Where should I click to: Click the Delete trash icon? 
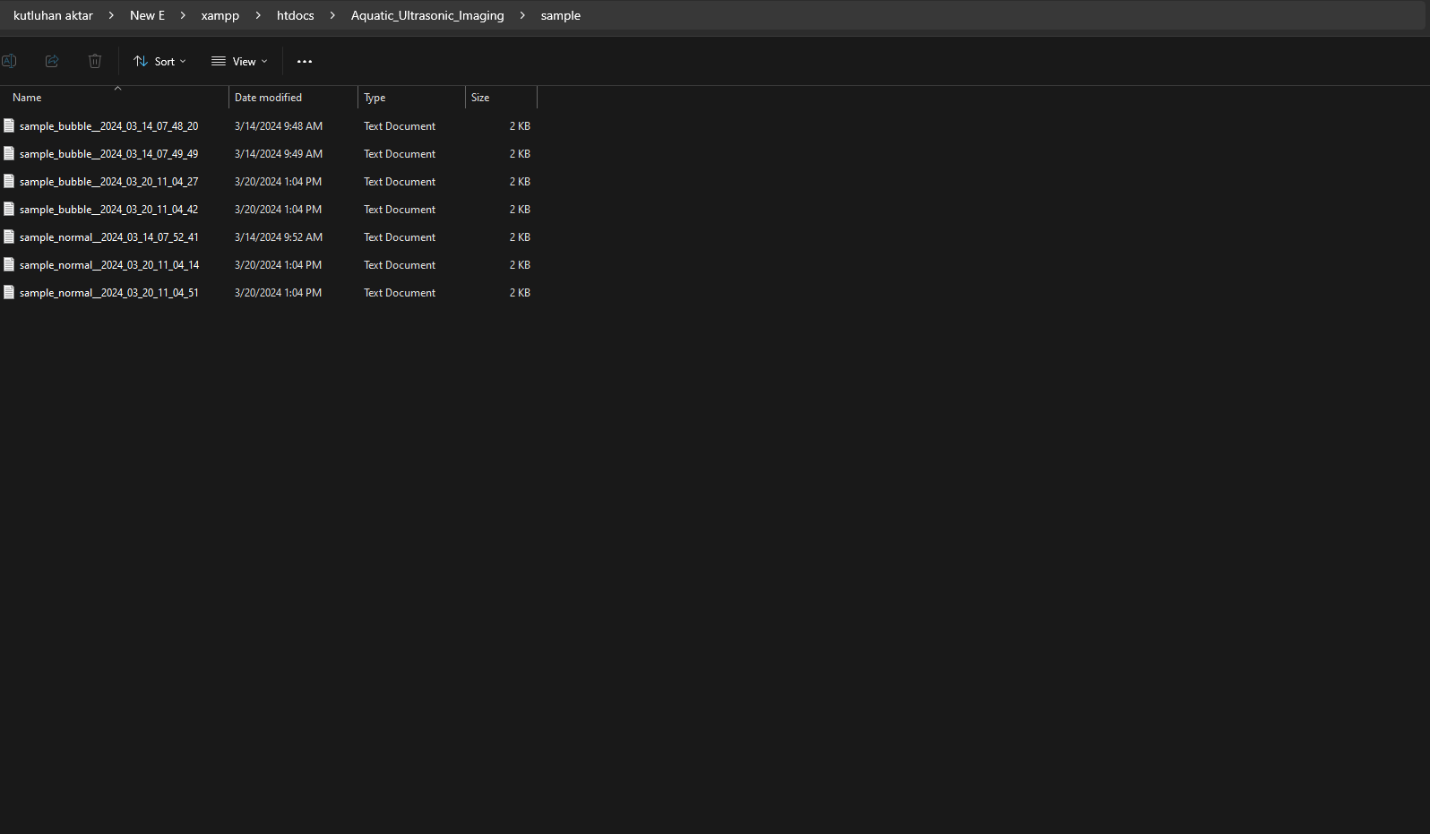[x=95, y=61]
